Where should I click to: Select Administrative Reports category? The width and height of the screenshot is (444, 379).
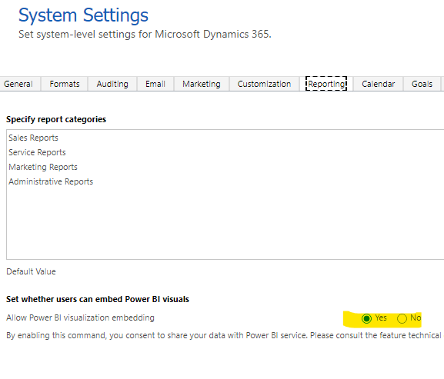coord(51,181)
